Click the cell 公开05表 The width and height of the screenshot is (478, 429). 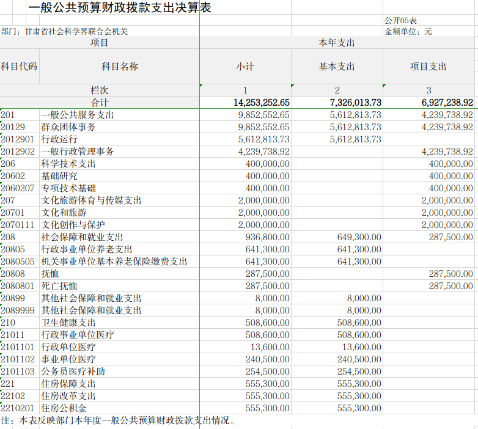tap(400, 20)
